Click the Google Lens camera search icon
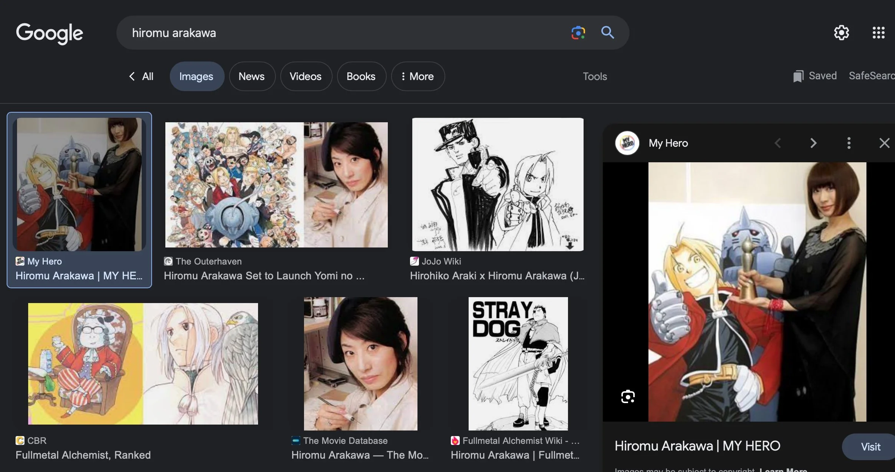This screenshot has height=472, width=895. point(578,33)
